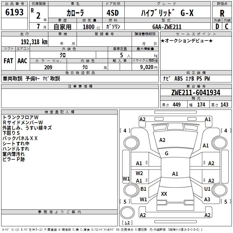Click height value 143
The image size is (233, 233).
coord(224,105)
